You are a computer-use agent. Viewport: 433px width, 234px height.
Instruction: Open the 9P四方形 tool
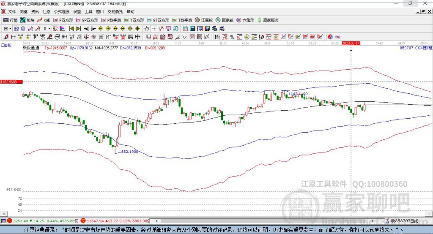click(x=87, y=20)
